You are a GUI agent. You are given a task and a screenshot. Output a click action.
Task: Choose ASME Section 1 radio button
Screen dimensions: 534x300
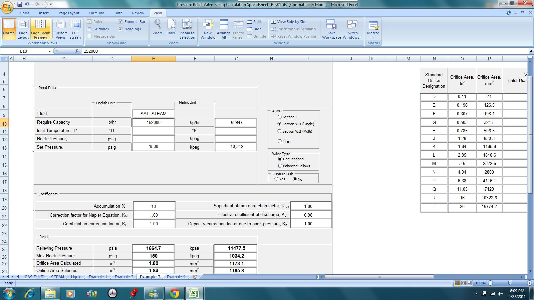tap(280, 117)
